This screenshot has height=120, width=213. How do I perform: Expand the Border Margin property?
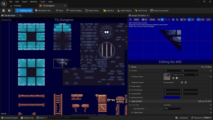(130, 86)
